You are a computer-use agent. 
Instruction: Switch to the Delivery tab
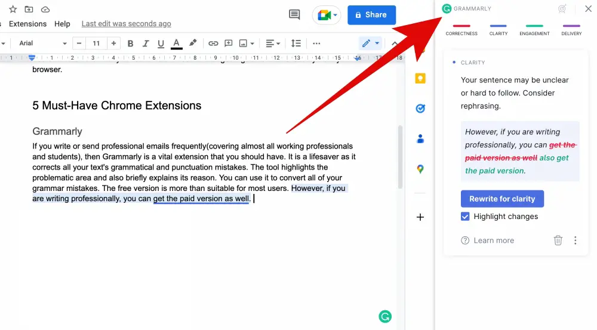pyautogui.click(x=571, y=30)
